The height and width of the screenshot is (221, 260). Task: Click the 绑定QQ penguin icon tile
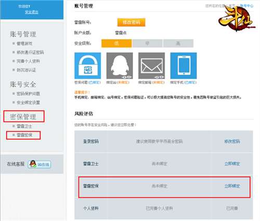tap(120, 66)
